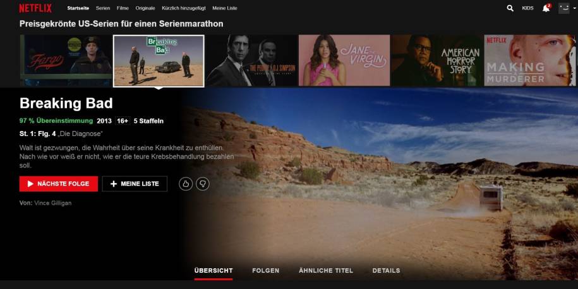Go to the Serien section
The image size is (578, 289).
click(x=103, y=8)
